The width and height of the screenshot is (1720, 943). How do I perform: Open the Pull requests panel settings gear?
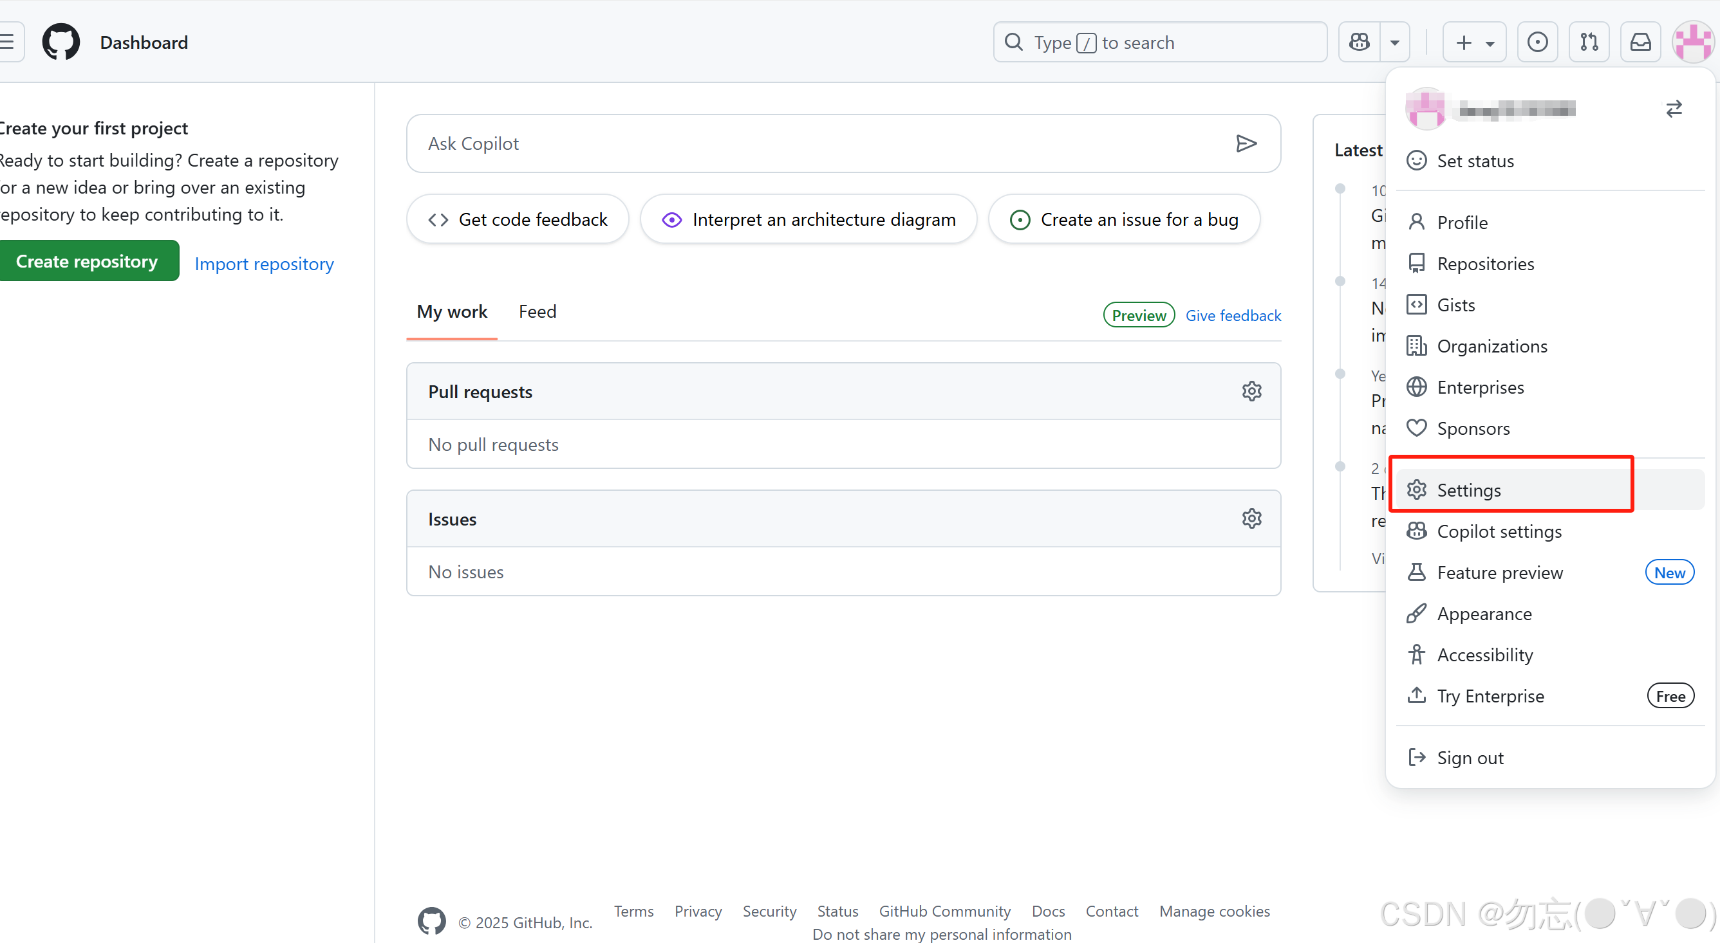[x=1251, y=391]
